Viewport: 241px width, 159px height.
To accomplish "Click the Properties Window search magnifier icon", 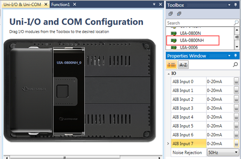I will click(235, 65).
